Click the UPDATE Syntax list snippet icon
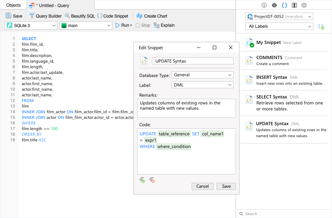 (249, 126)
